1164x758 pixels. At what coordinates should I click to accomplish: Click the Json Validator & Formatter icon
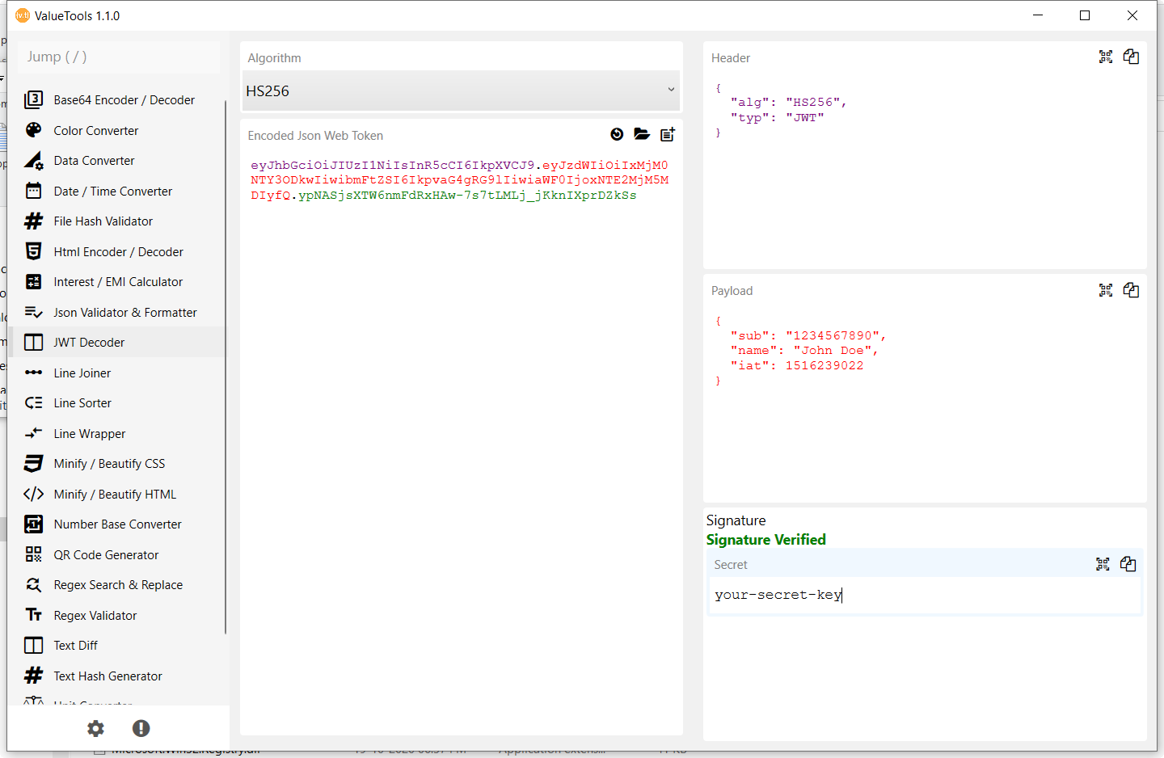point(33,312)
